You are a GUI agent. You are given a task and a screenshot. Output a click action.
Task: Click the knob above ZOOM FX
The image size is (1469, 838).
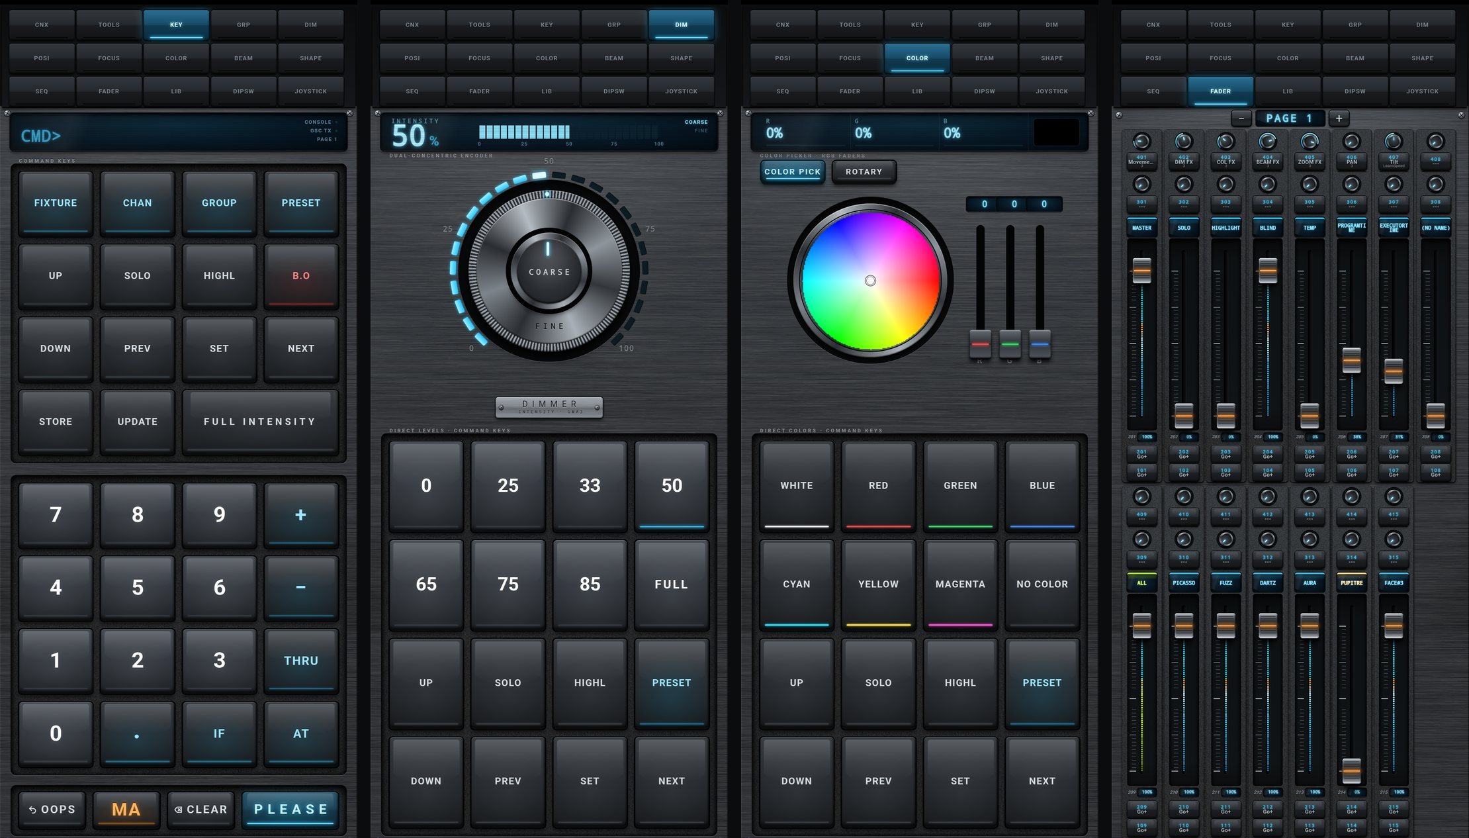[1310, 141]
